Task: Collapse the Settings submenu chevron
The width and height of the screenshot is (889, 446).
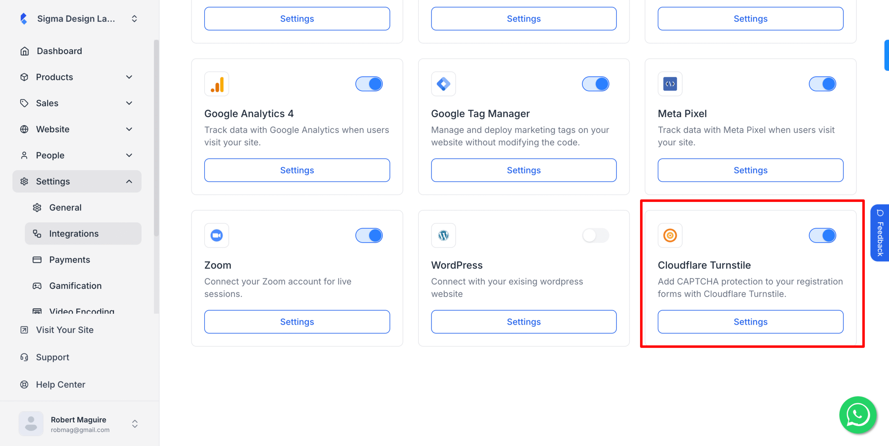Action: [129, 181]
